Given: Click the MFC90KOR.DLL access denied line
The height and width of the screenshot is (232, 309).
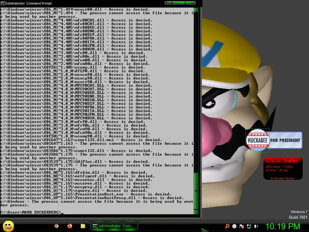Looking at the screenshot, I should tap(76, 118).
